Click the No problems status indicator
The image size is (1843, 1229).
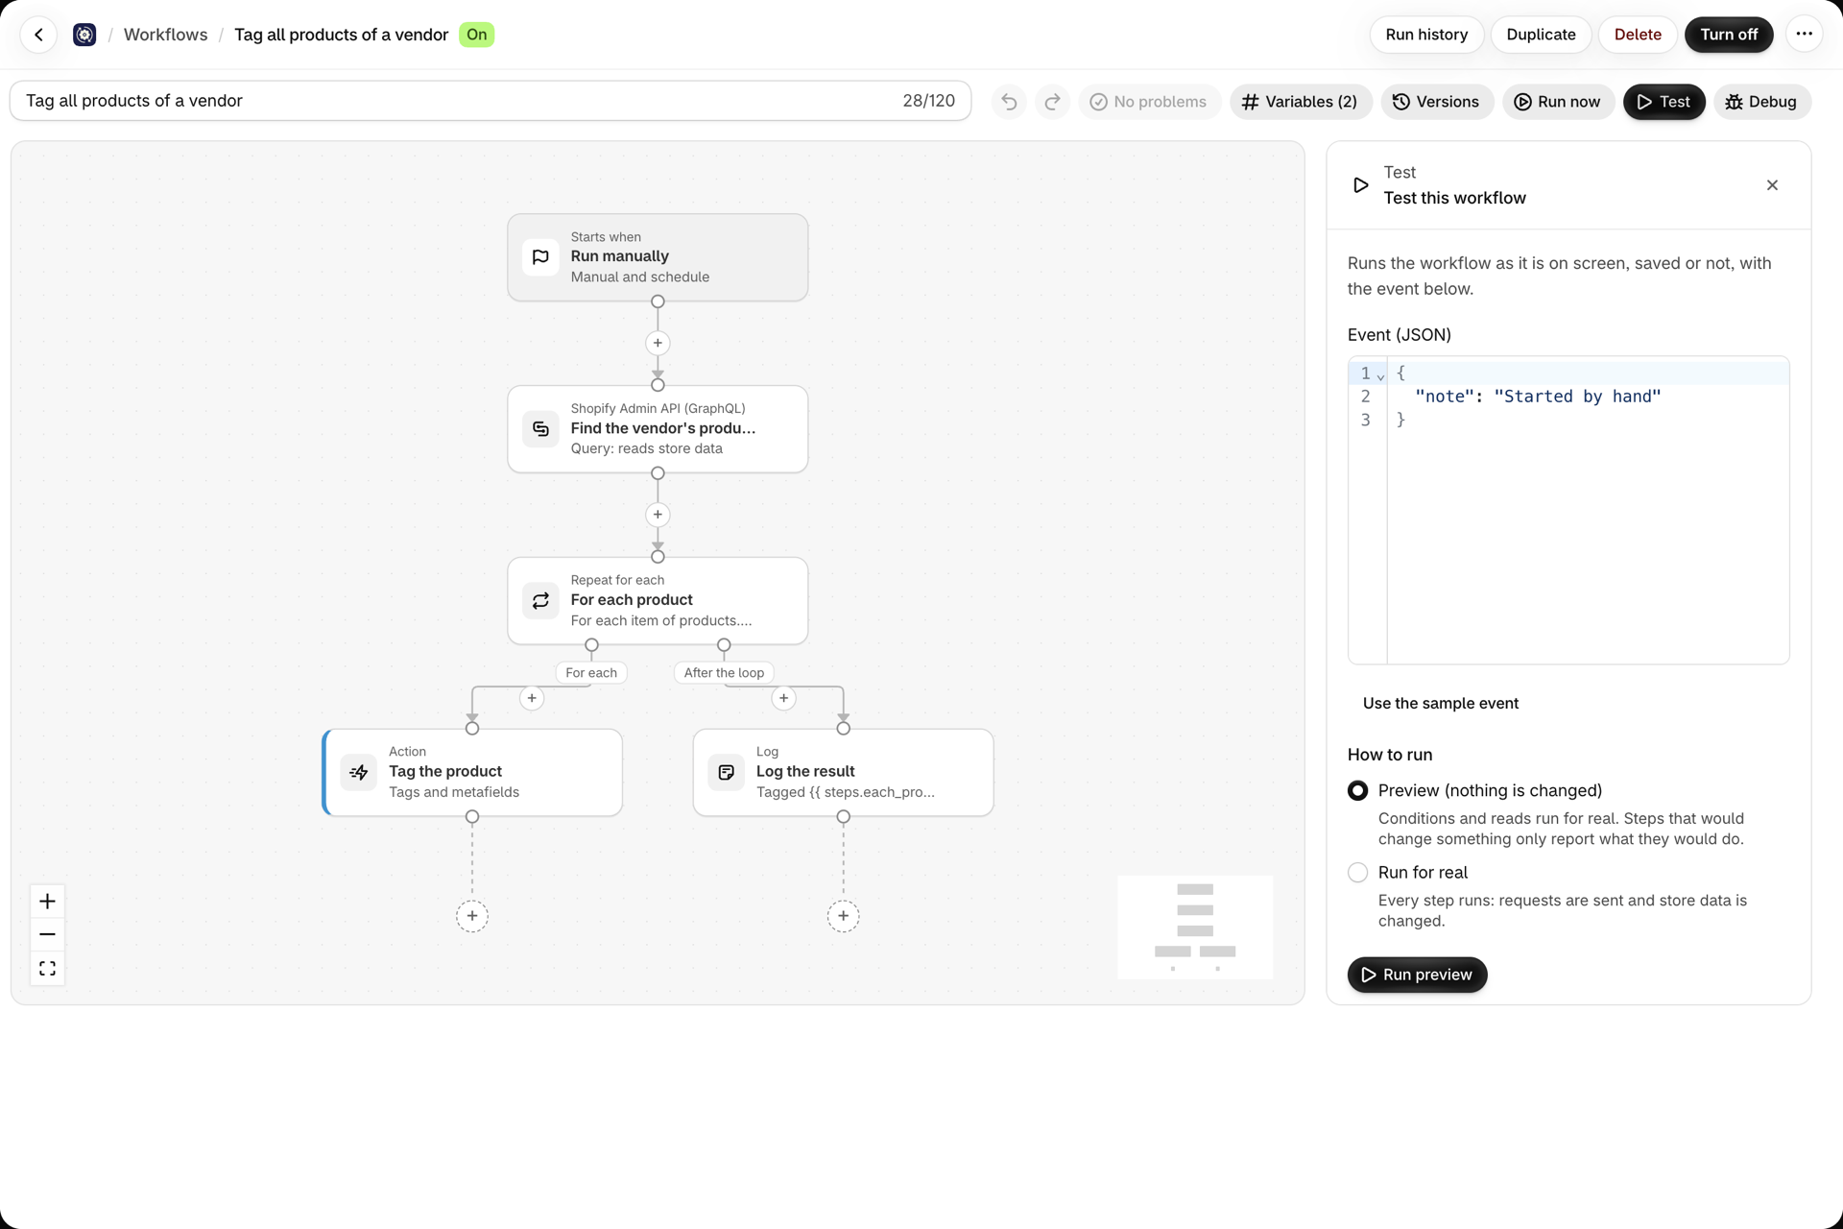tap(1149, 102)
